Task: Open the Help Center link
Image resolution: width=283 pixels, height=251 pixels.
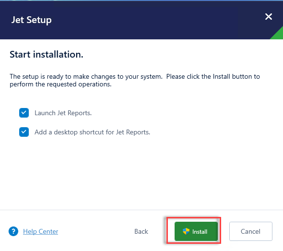Action: pos(41,231)
